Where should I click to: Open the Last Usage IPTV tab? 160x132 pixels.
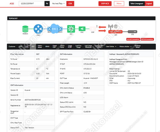(99, 47)
